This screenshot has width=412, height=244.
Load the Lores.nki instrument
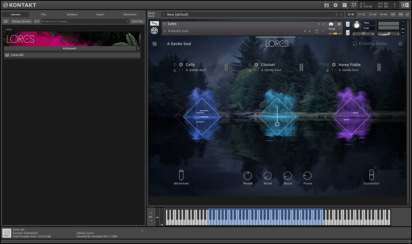[x=17, y=55]
